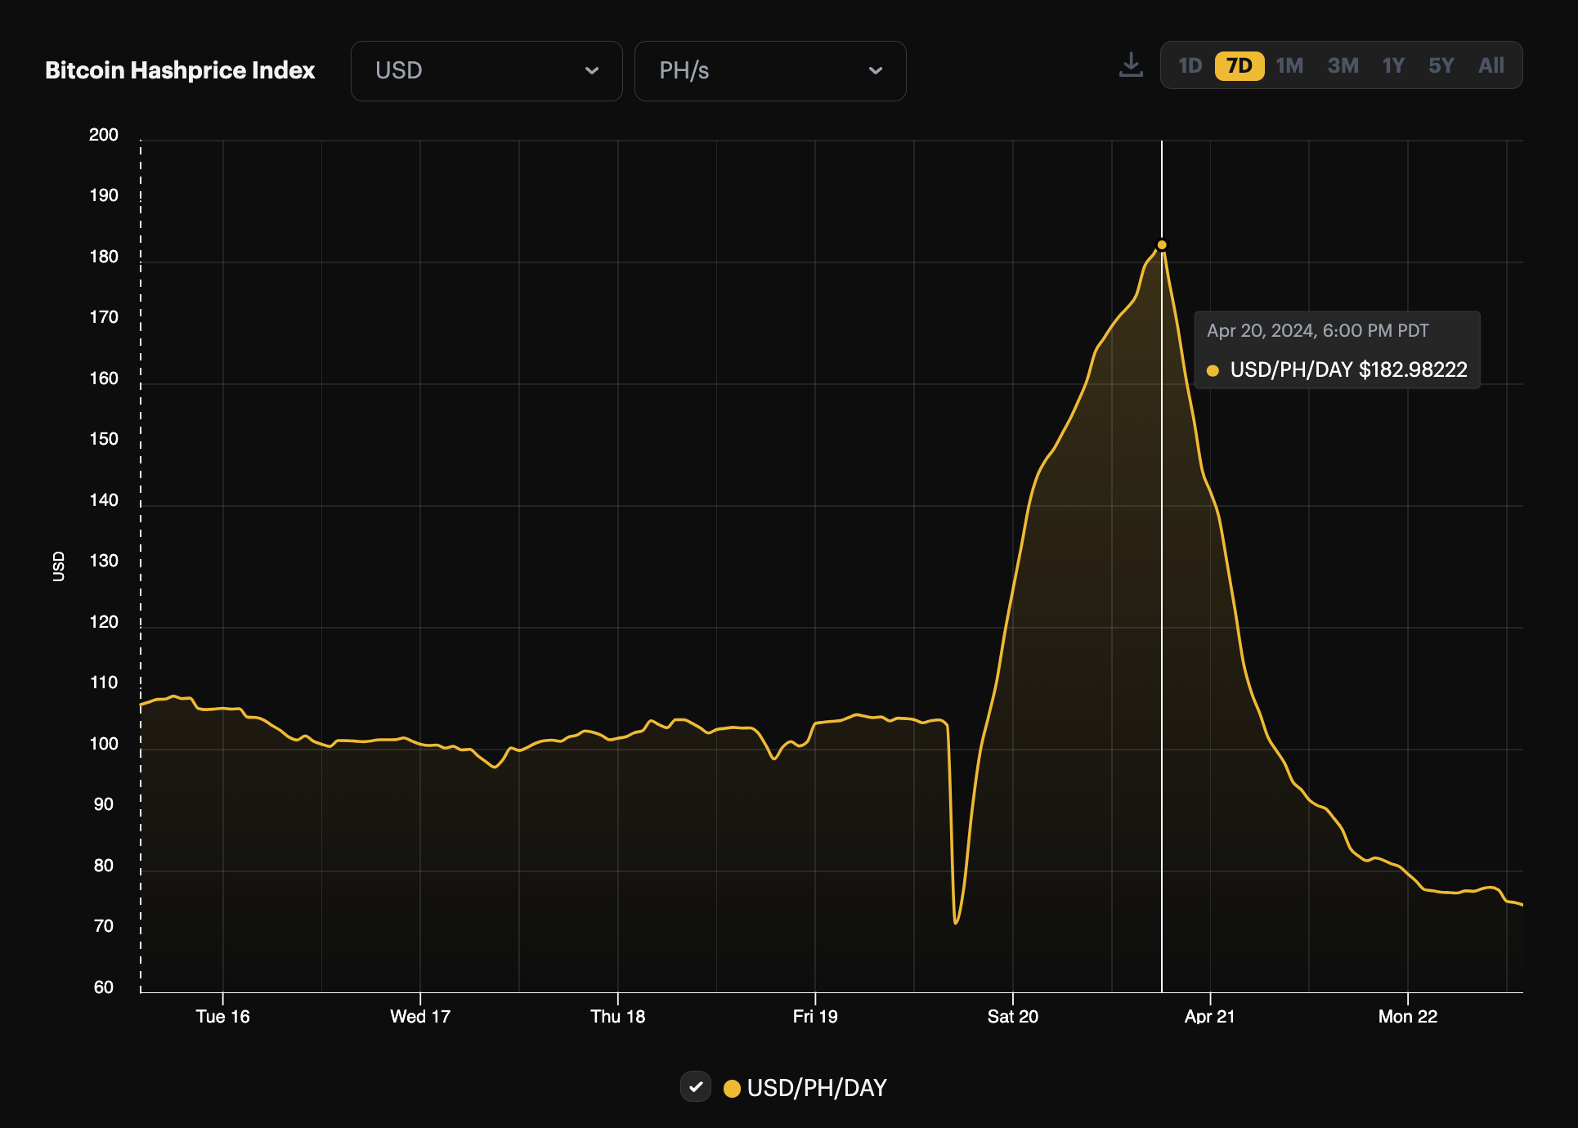Open the PH/s unit dropdown
This screenshot has width=1578, height=1128.
coord(769,71)
